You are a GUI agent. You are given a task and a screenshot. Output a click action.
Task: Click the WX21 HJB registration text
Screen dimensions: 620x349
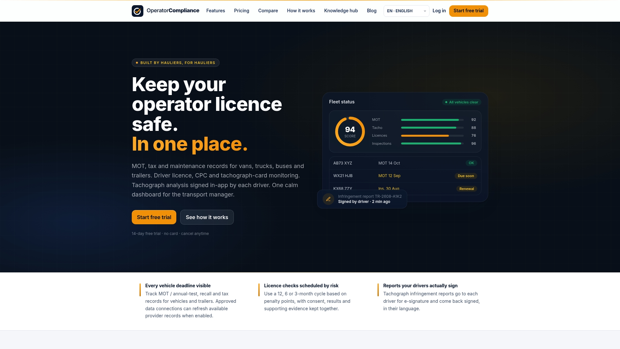point(343,176)
